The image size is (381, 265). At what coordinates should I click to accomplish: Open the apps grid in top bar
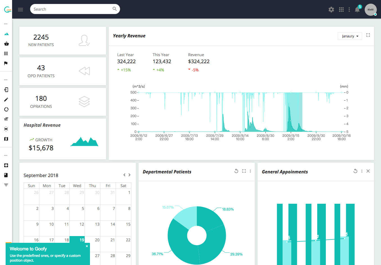(341, 10)
